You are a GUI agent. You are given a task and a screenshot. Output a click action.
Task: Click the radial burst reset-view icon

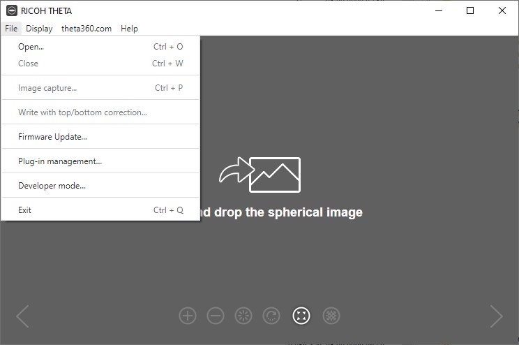pos(243,316)
